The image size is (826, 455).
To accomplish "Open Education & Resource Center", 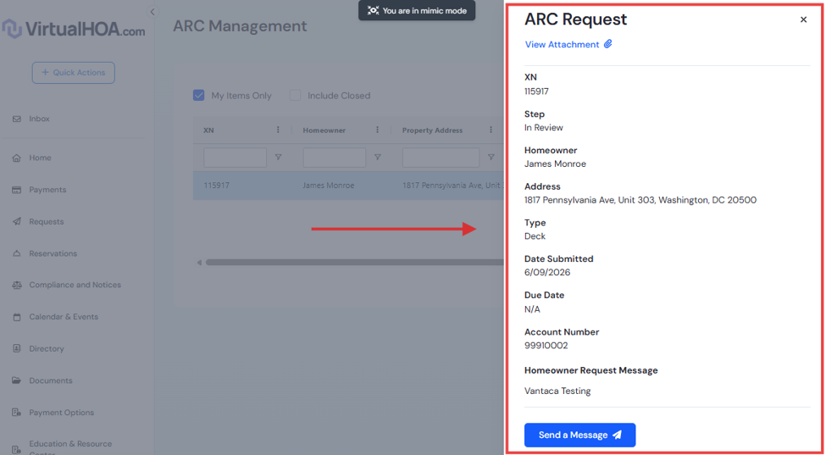I will tap(70, 447).
